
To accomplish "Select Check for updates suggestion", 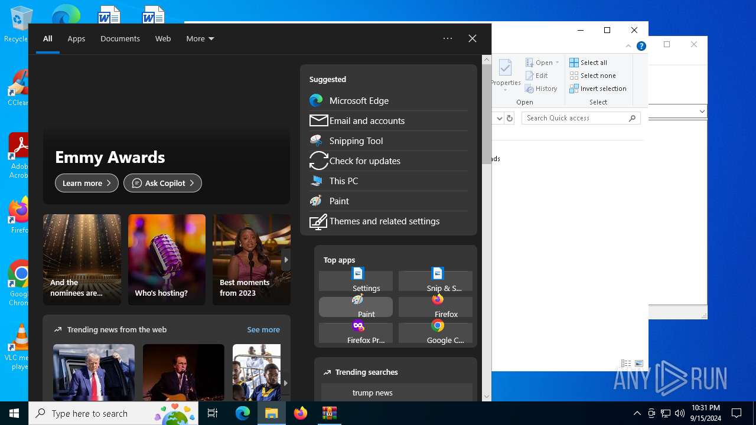I will click(x=388, y=161).
